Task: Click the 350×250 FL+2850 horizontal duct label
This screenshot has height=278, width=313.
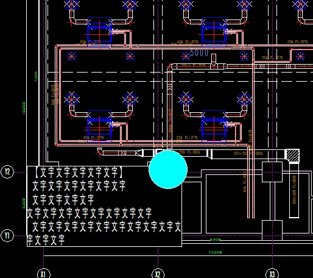Action: click(x=248, y=153)
